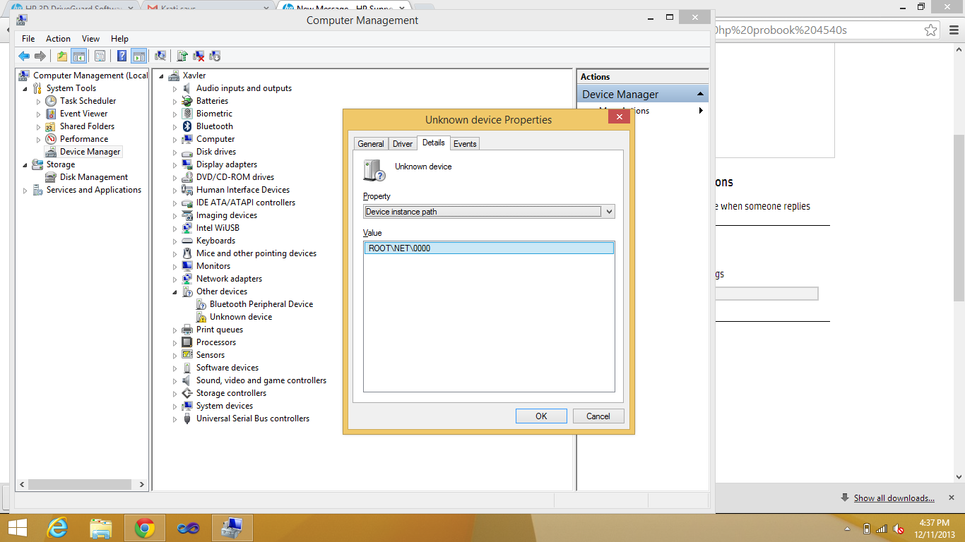
Task: Open the Property dropdown list
Action: (609, 212)
